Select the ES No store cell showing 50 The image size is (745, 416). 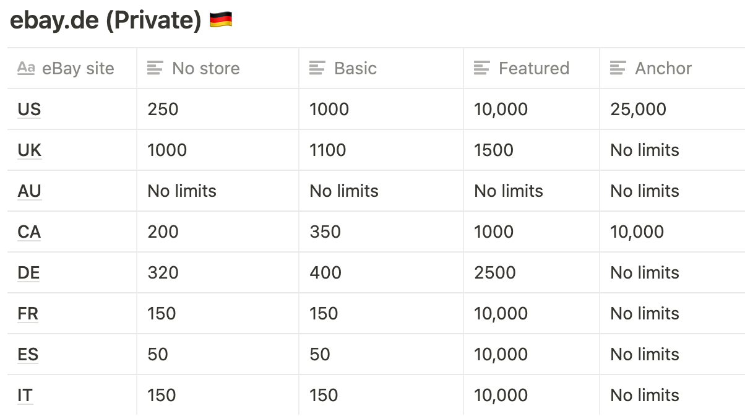pos(218,354)
